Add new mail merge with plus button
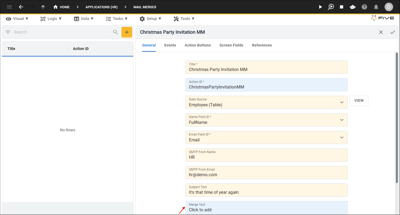The width and height of the screenshot is (400, 215). [127, 32]
